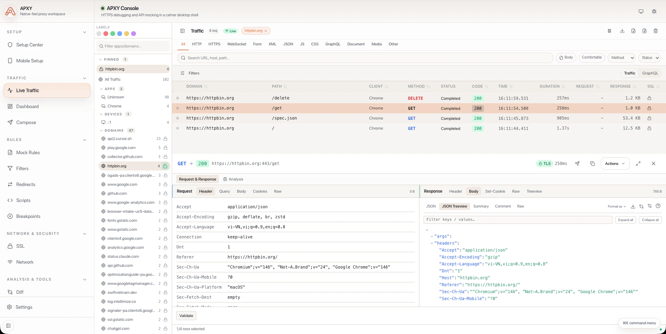Image resolution: width=666 pixels, height=334 pixels.
Task: Click Collapse all in JSON treeview
Action: pyautogui.click(x=650, y=220)
